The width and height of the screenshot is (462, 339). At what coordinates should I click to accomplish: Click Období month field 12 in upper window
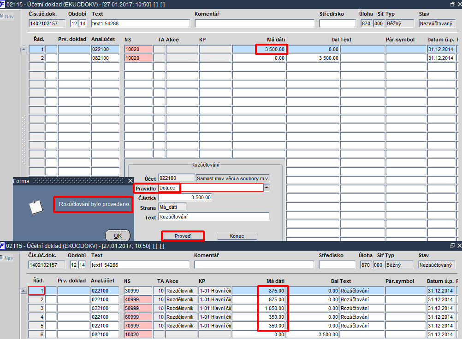pyautogui.click(x=74, y=23)
